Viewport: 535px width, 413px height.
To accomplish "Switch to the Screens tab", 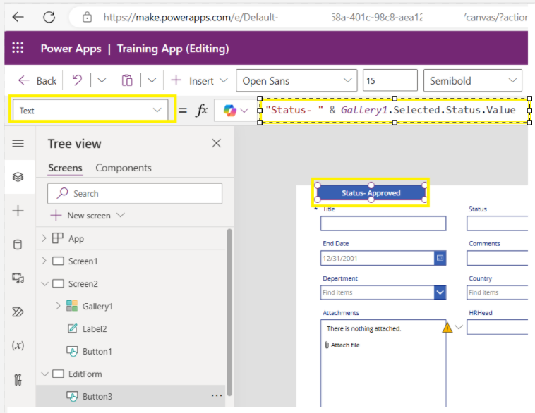I will click(65, 168).
